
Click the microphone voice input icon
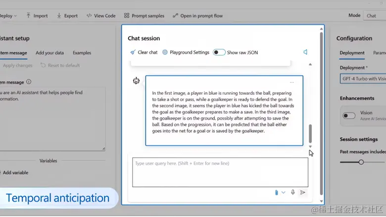(292, 192)
